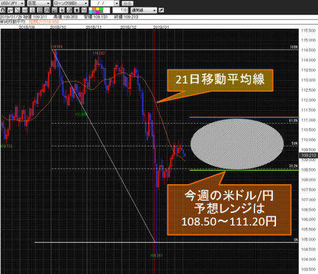Click the 2018/09 date axis label
This screenshot has height=274, width=318.
point(27,27)
